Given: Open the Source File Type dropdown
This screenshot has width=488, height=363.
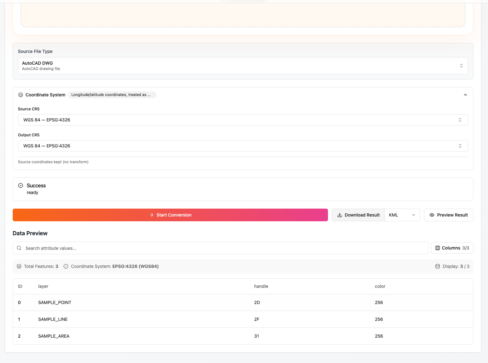Looking at the screenshot, I should (243, 66).
